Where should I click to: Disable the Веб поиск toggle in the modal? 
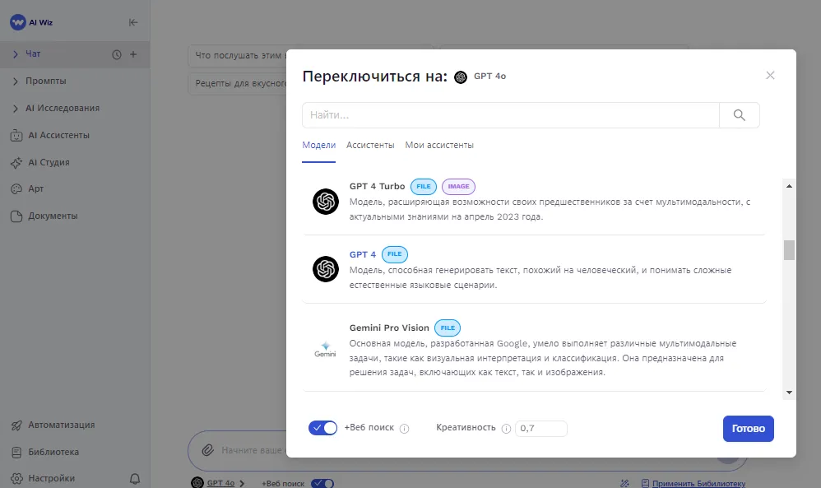pos(322,428)
